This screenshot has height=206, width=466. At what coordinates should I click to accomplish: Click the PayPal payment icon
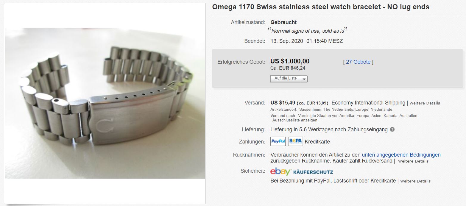point(278,141)
